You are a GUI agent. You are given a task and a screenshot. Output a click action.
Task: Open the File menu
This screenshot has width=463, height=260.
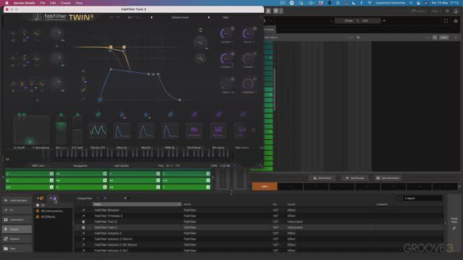pyautogui.click(x=43, y=3)
